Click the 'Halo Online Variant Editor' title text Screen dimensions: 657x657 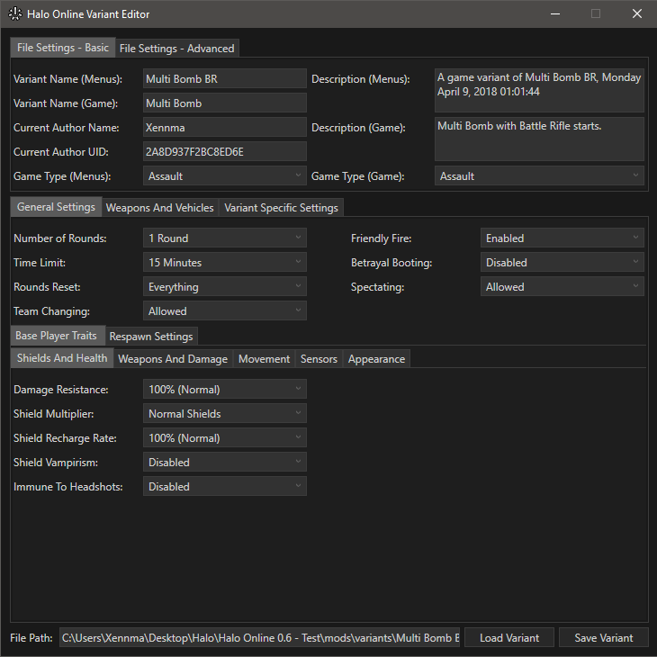point(88,14)
